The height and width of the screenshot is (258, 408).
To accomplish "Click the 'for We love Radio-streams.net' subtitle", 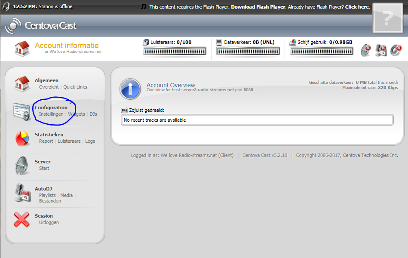I will coord(72,52).
